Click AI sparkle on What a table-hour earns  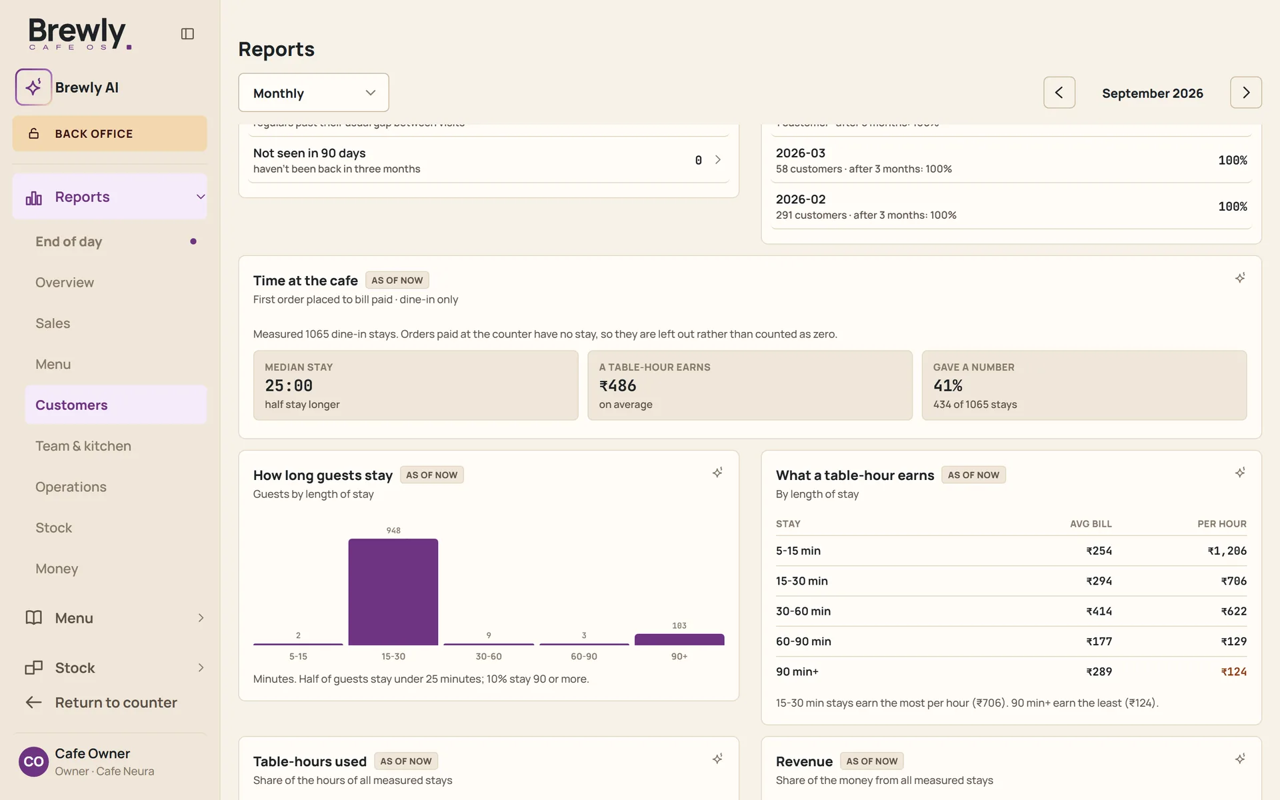[x=1240, y=473]
